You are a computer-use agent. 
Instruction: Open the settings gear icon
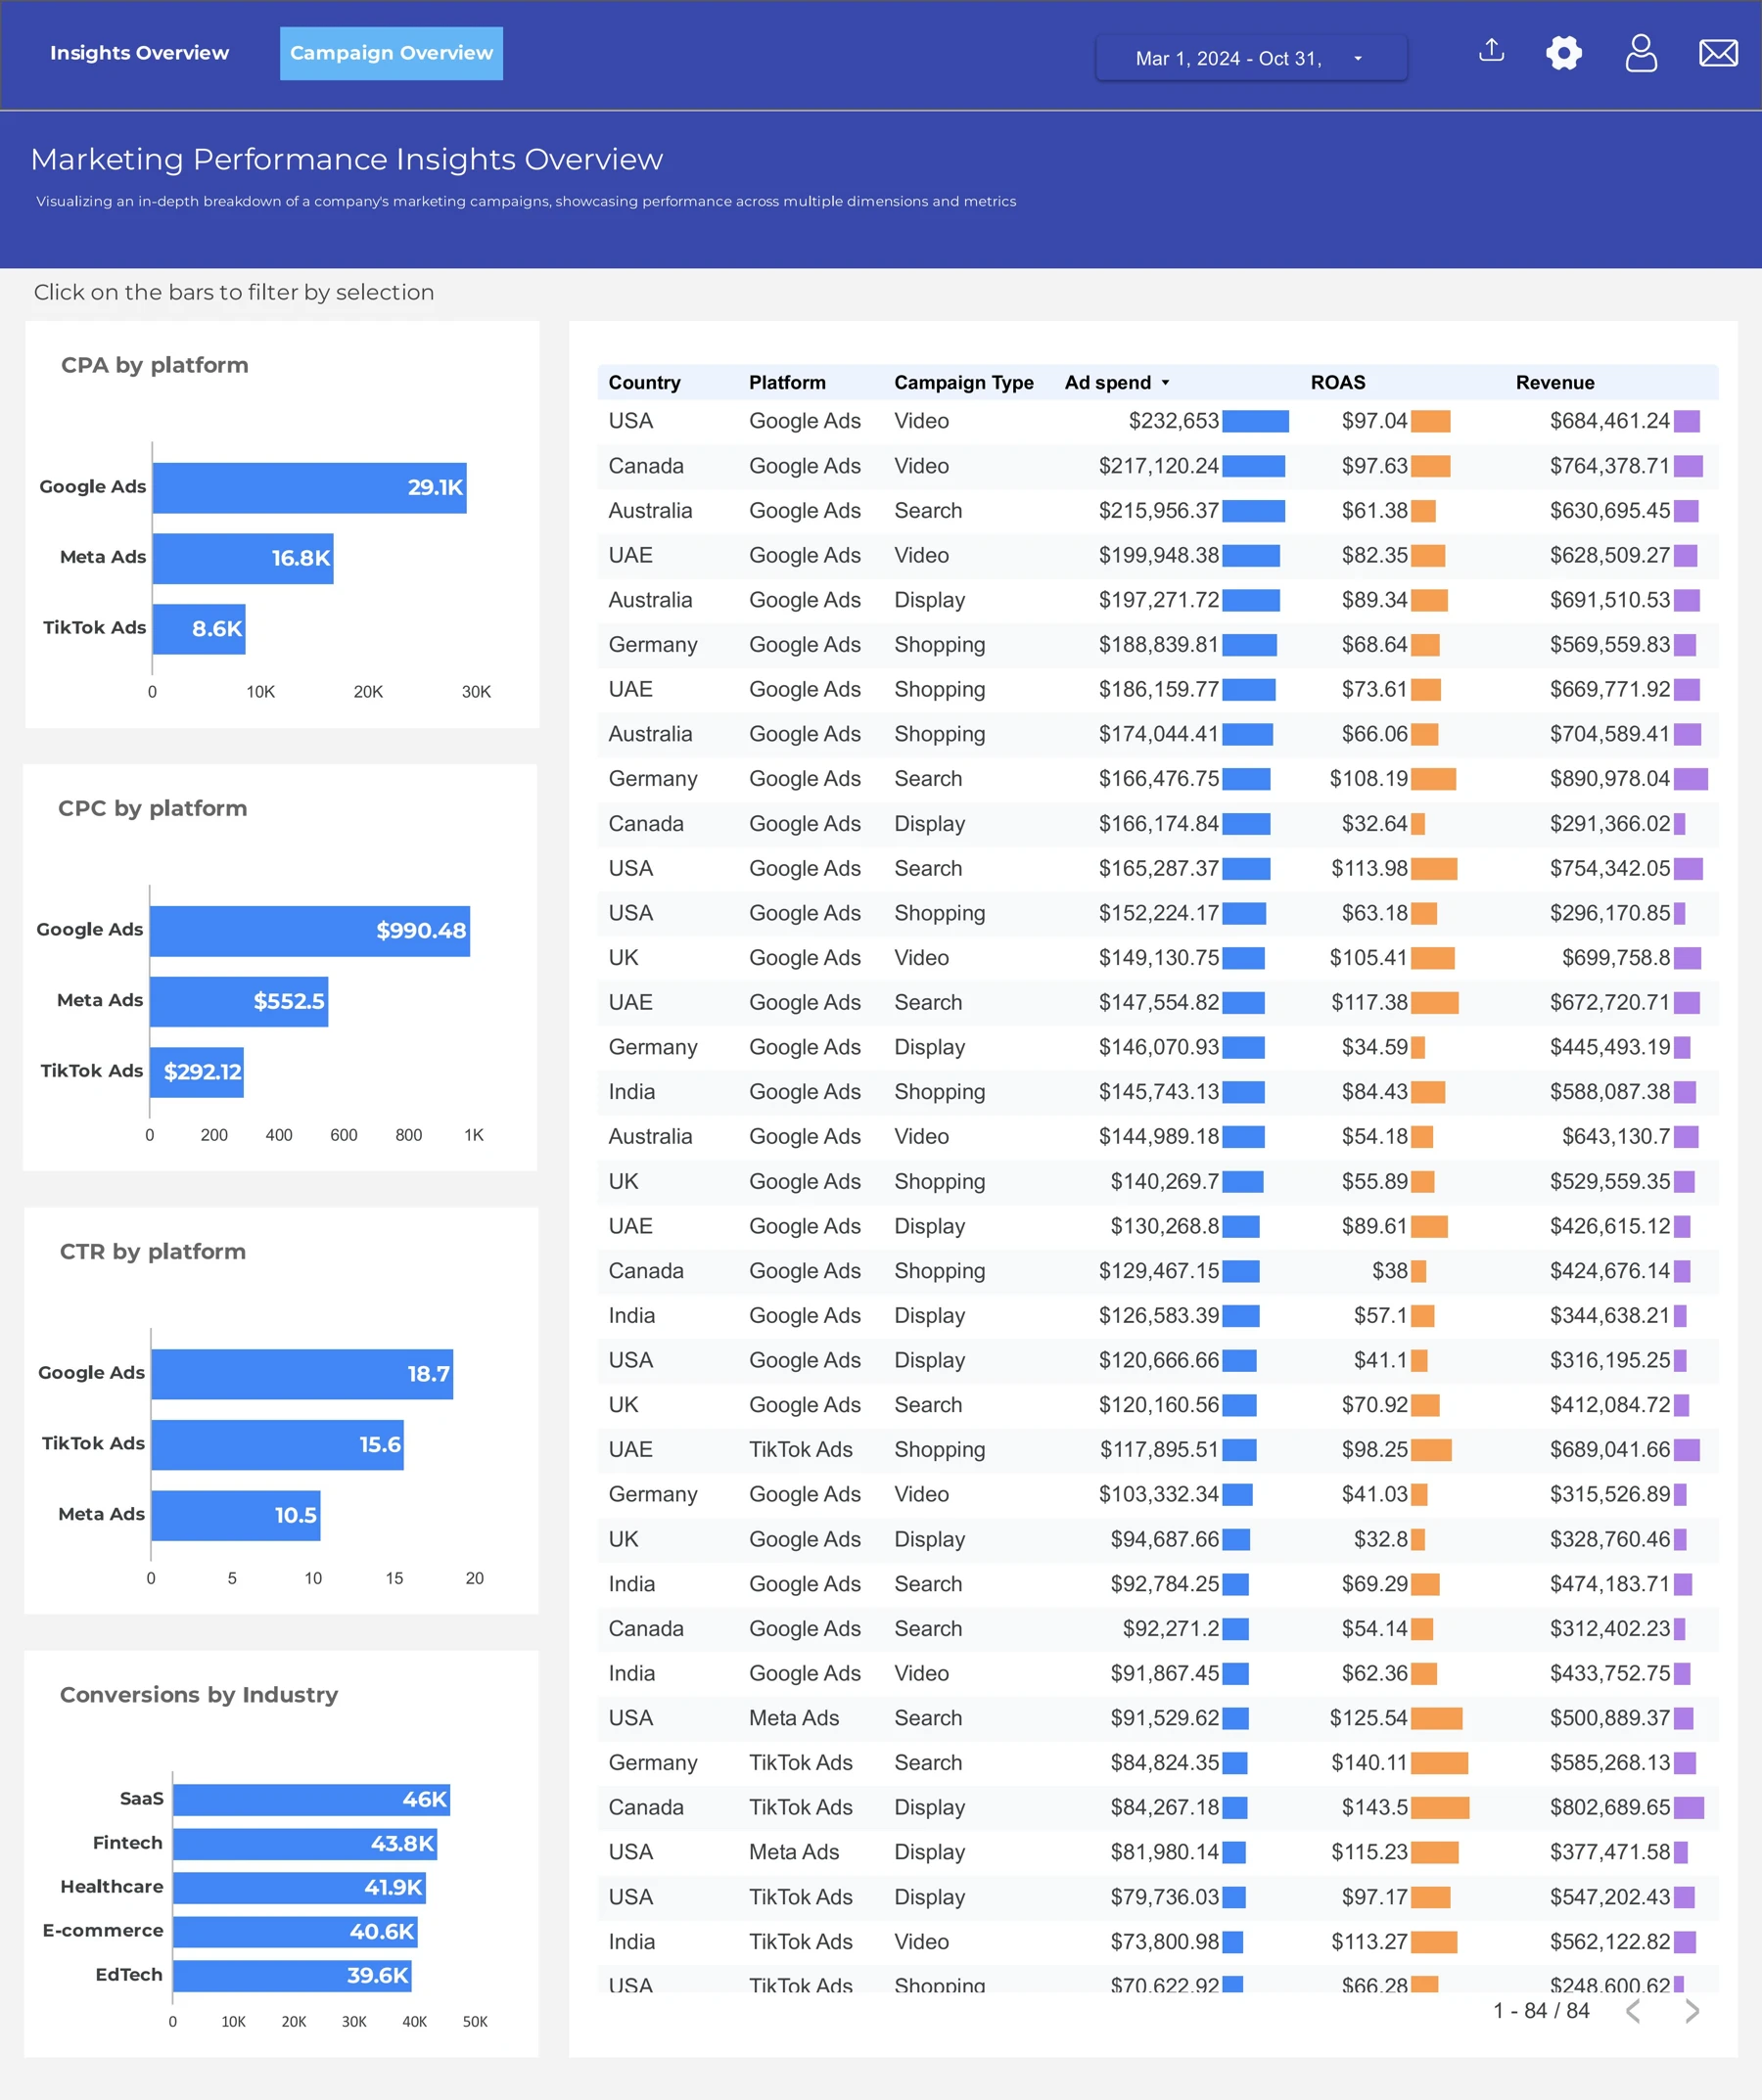pyautogui.click(x=1564, y=52)
